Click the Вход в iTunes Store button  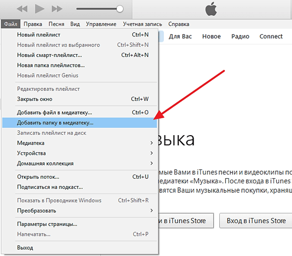click(x=256, y=221)
